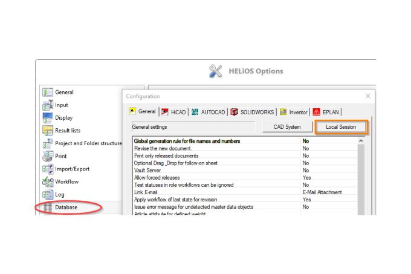The image size is (411, 274).
Task: Click the scroll-up arrow in settings list
Action: coord(361,141)
